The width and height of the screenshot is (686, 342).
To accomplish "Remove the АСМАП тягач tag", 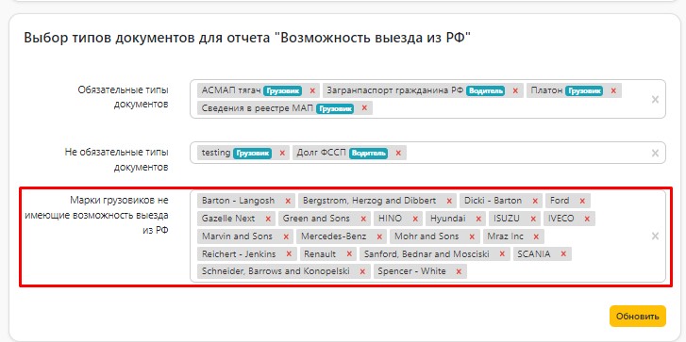I will [x=312, y=90].
